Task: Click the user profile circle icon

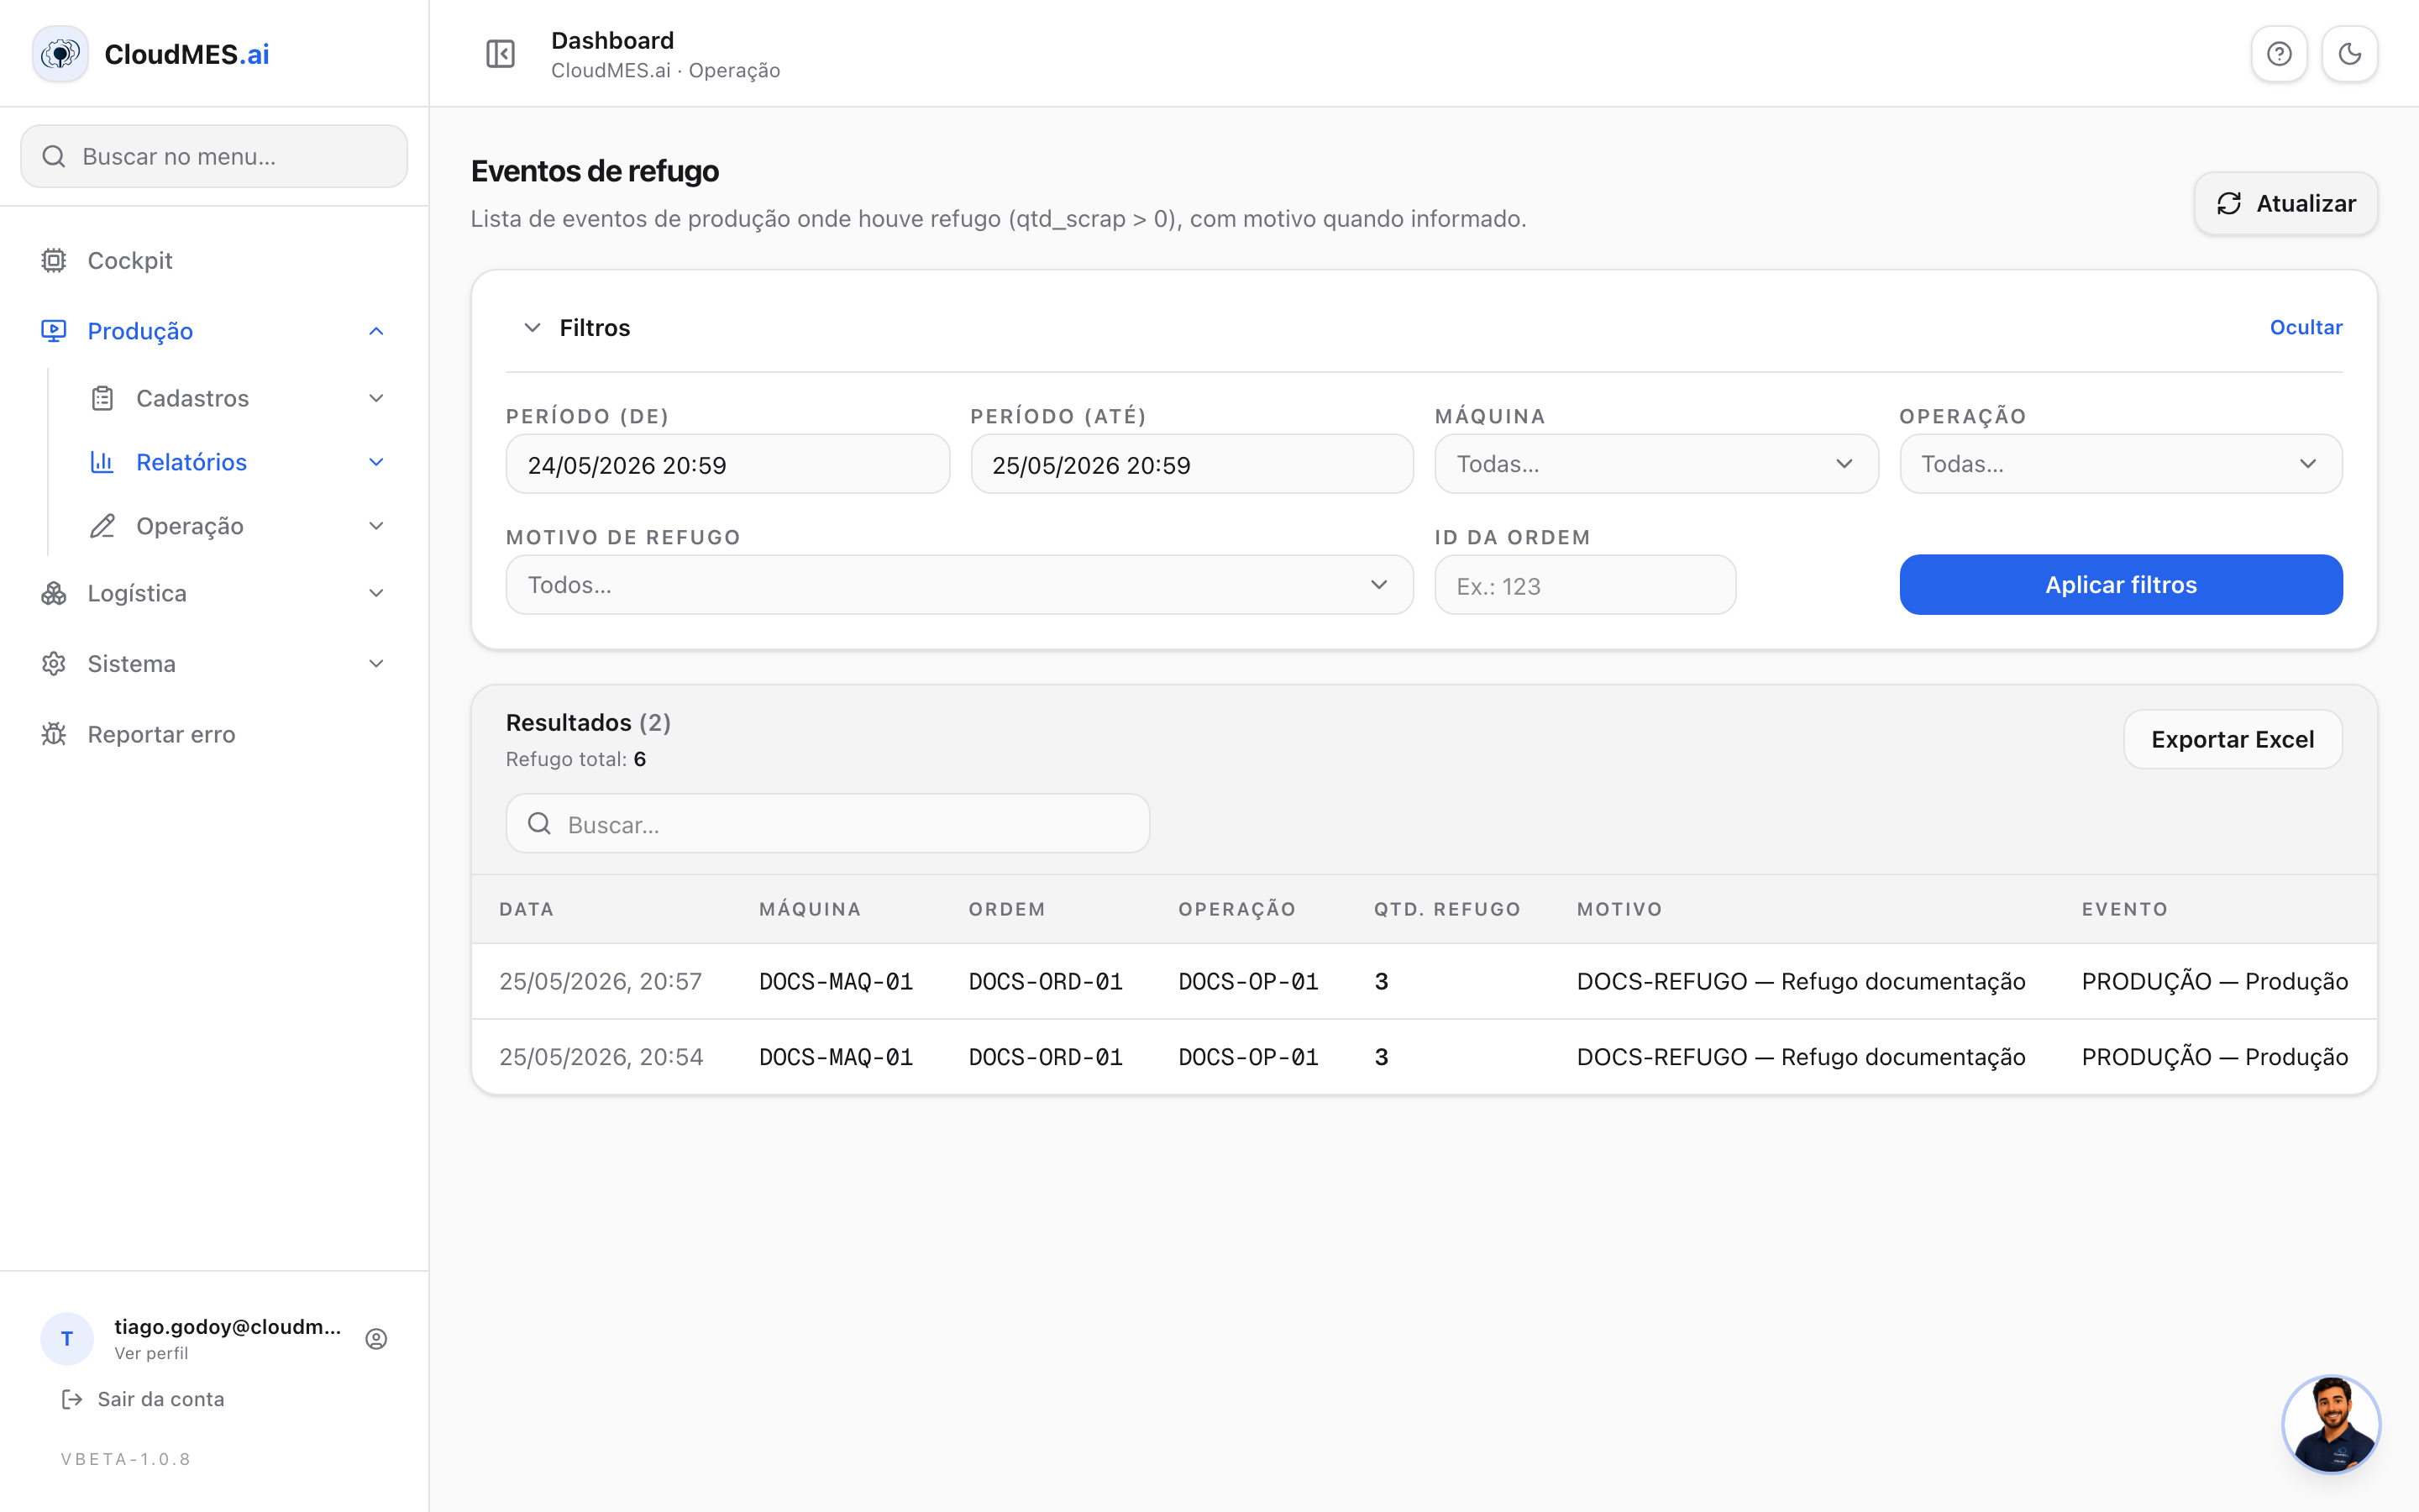Action: click(375, 1339)
